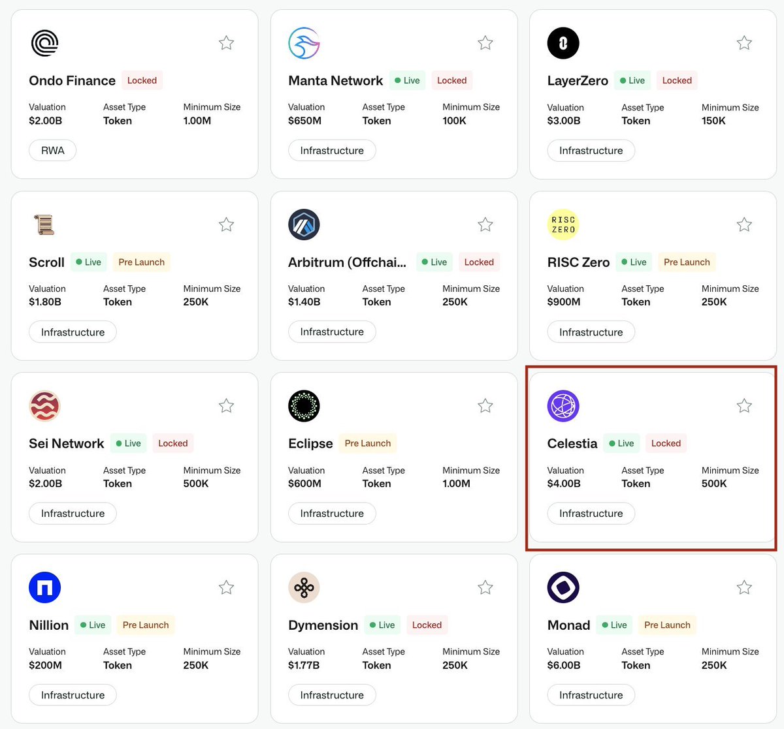Click the Eclipse logo icon

coord(304,406)
